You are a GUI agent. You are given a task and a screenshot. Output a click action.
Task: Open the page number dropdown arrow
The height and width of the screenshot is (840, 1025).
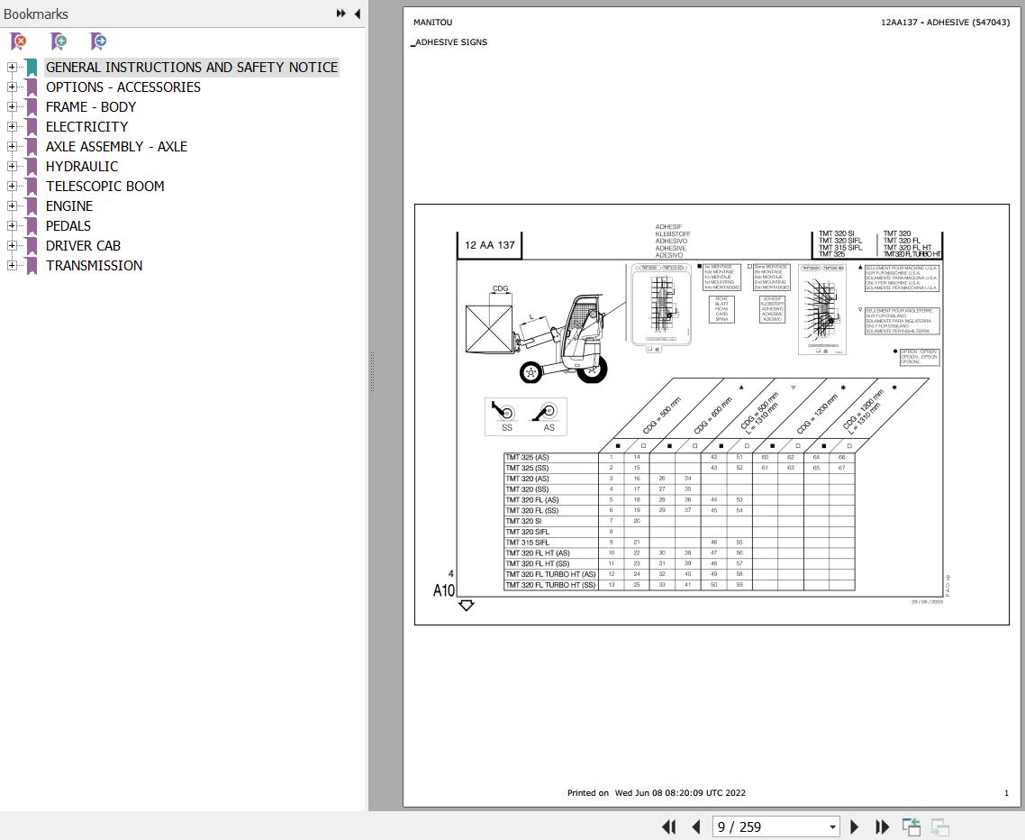pos(832,826)
